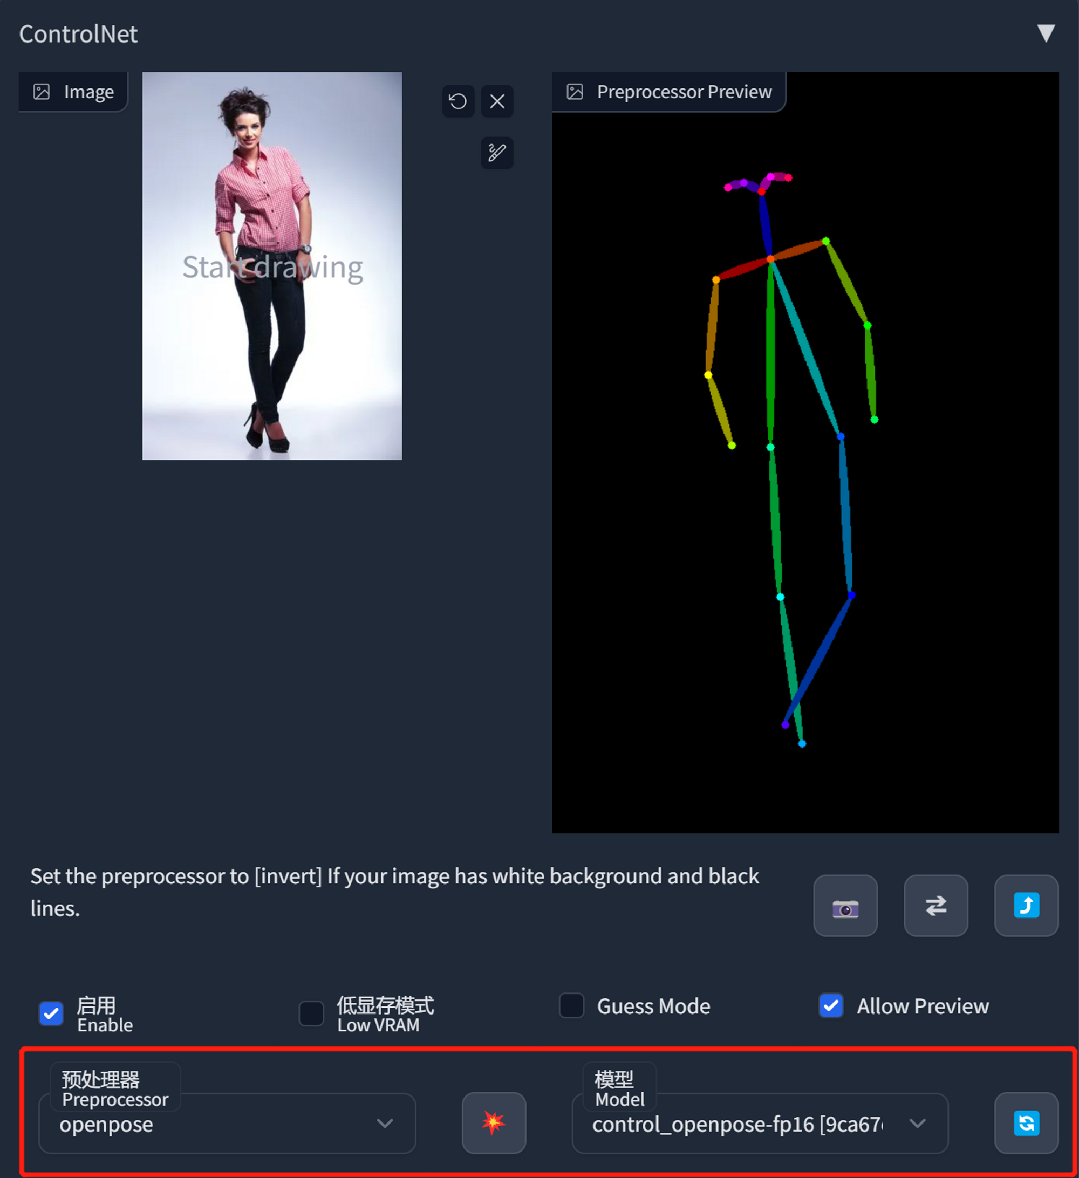Enable the Low VRAM checkbox
Screen dimensions: 1079x1178
click(x=311, y=1013)
